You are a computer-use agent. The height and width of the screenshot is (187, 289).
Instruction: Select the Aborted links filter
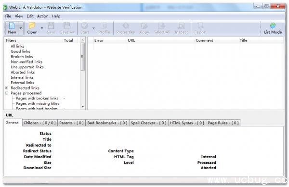pos(23,72)
